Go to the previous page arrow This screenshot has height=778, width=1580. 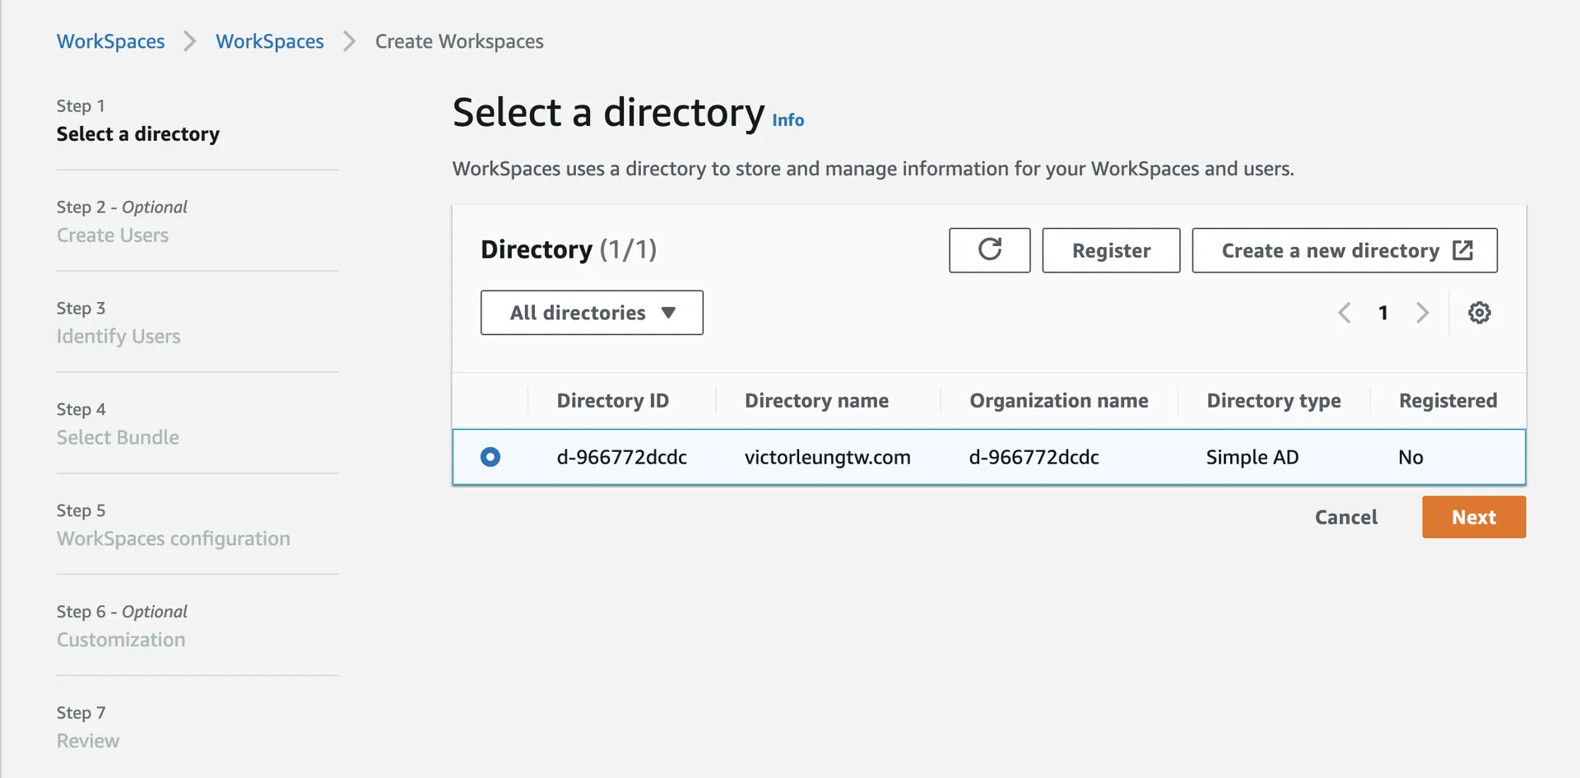pyautogui.click(x=1345, y=313)
